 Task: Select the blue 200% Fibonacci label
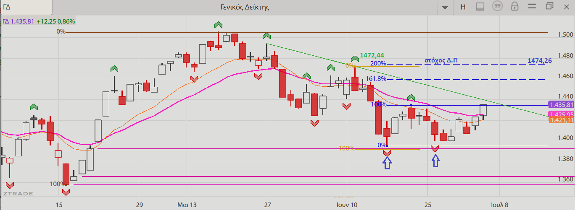[x=378, y=63]
